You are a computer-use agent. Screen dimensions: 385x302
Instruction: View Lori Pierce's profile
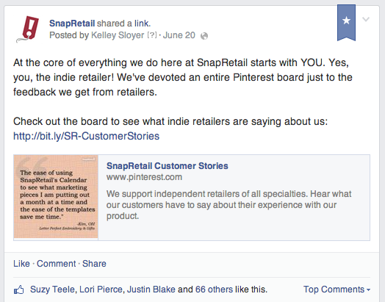pyautogui.click(x=101, y=290)
